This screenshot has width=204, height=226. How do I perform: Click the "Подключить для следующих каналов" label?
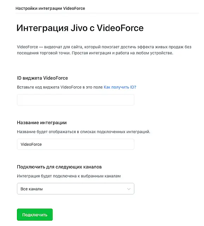[x=59, y=167]
